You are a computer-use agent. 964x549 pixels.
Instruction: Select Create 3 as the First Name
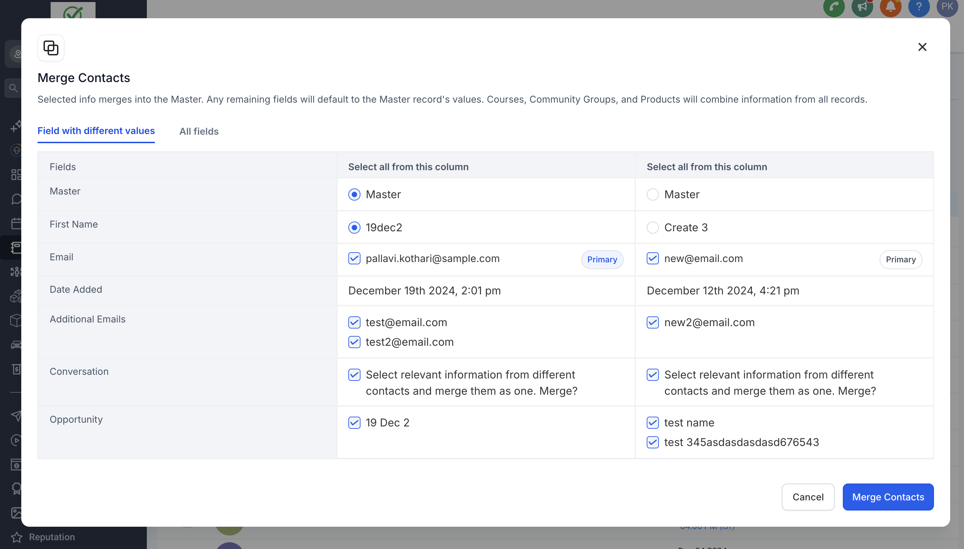point(652,227)
